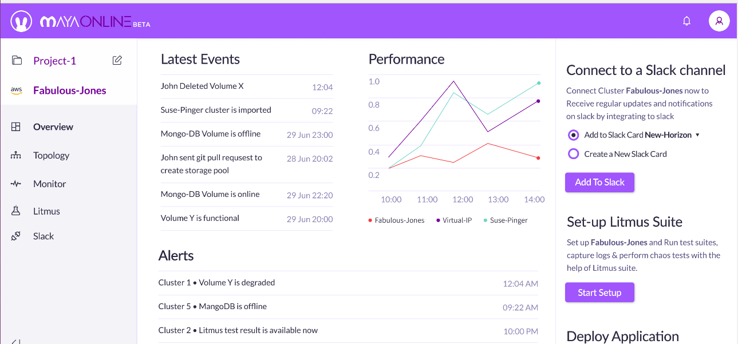Open the notifications bell icon

[687, 21]
